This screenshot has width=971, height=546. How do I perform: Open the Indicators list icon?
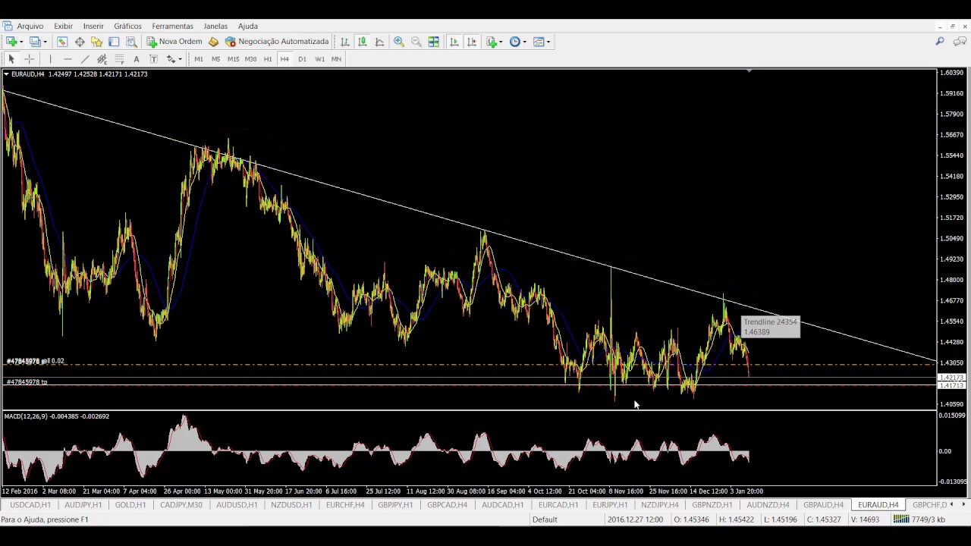pyautogui.click(x=491, y=42)
